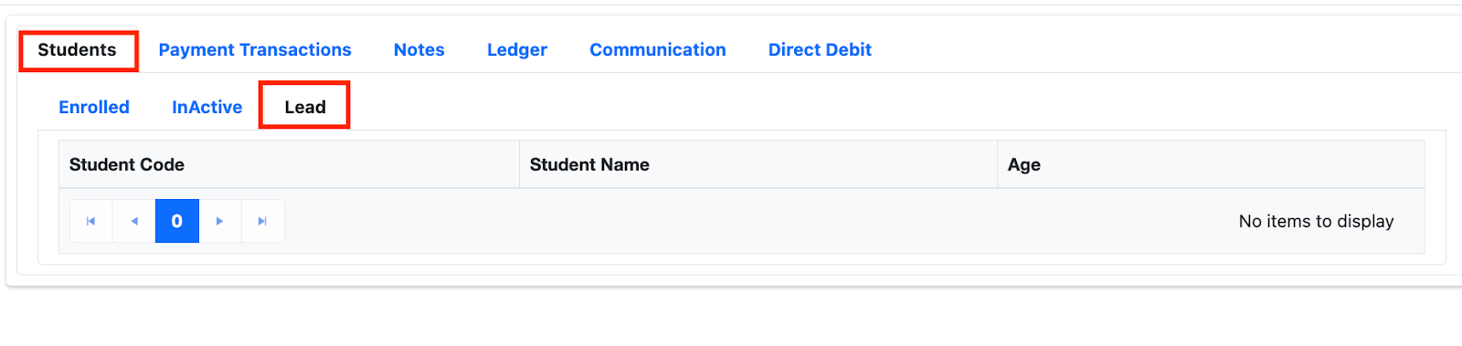The image size is (1462, 346).
Task: Go to the next page arrow
Action: pos(219,221)
